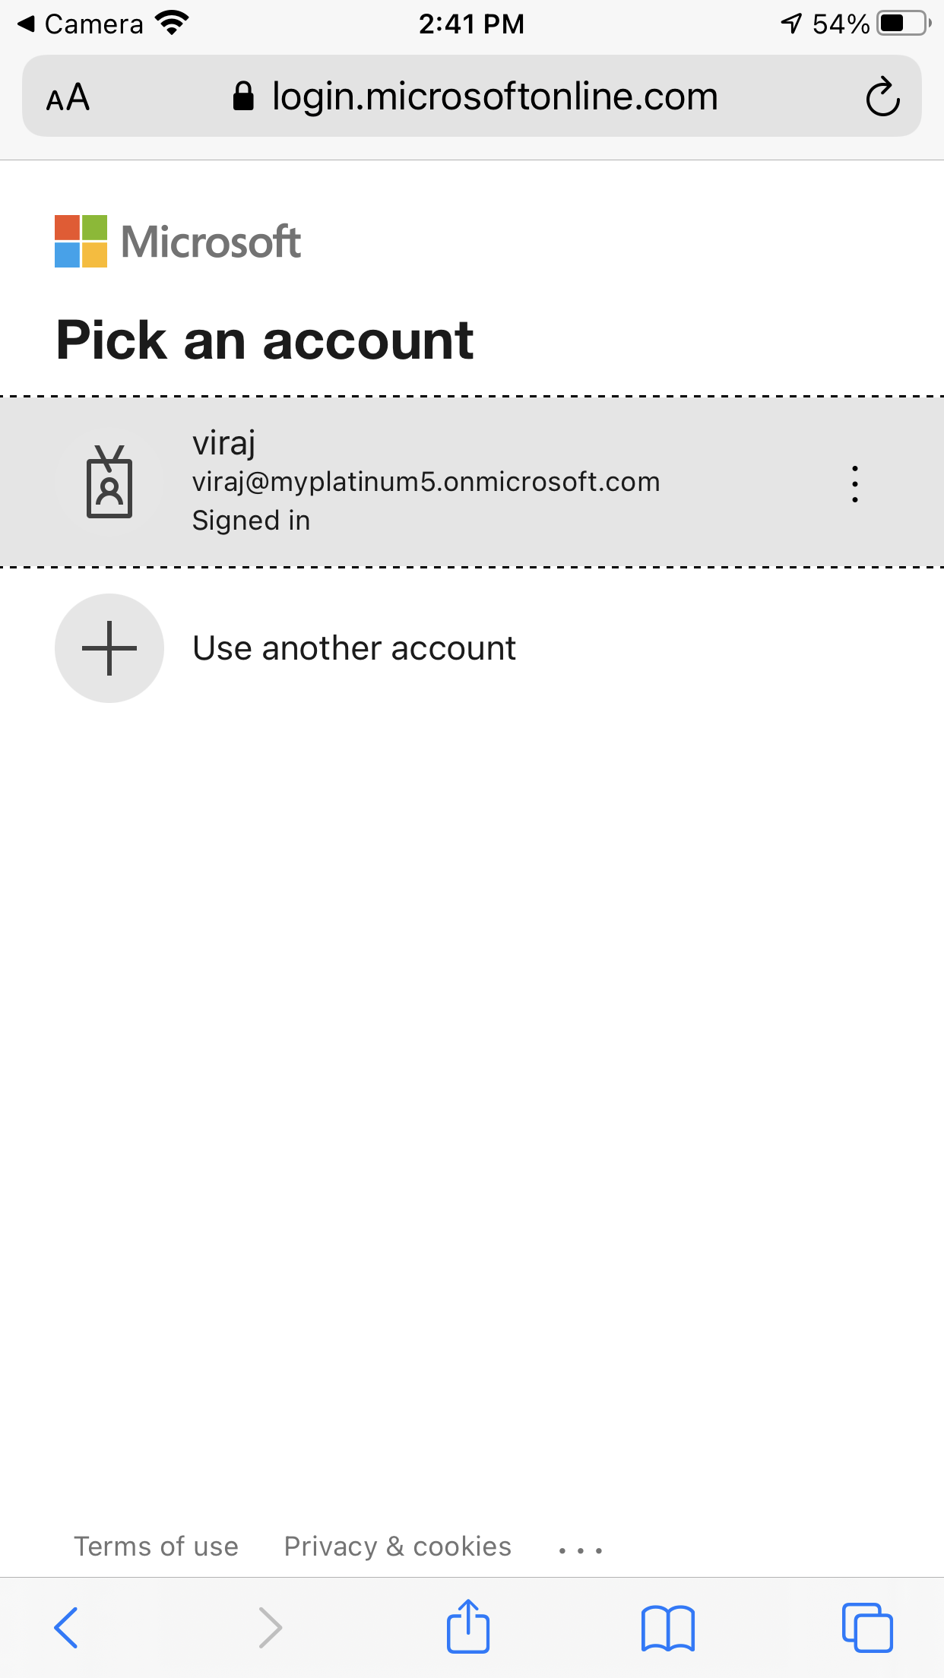
Task: Return to Camera app via back arrow
Action: 79,24
